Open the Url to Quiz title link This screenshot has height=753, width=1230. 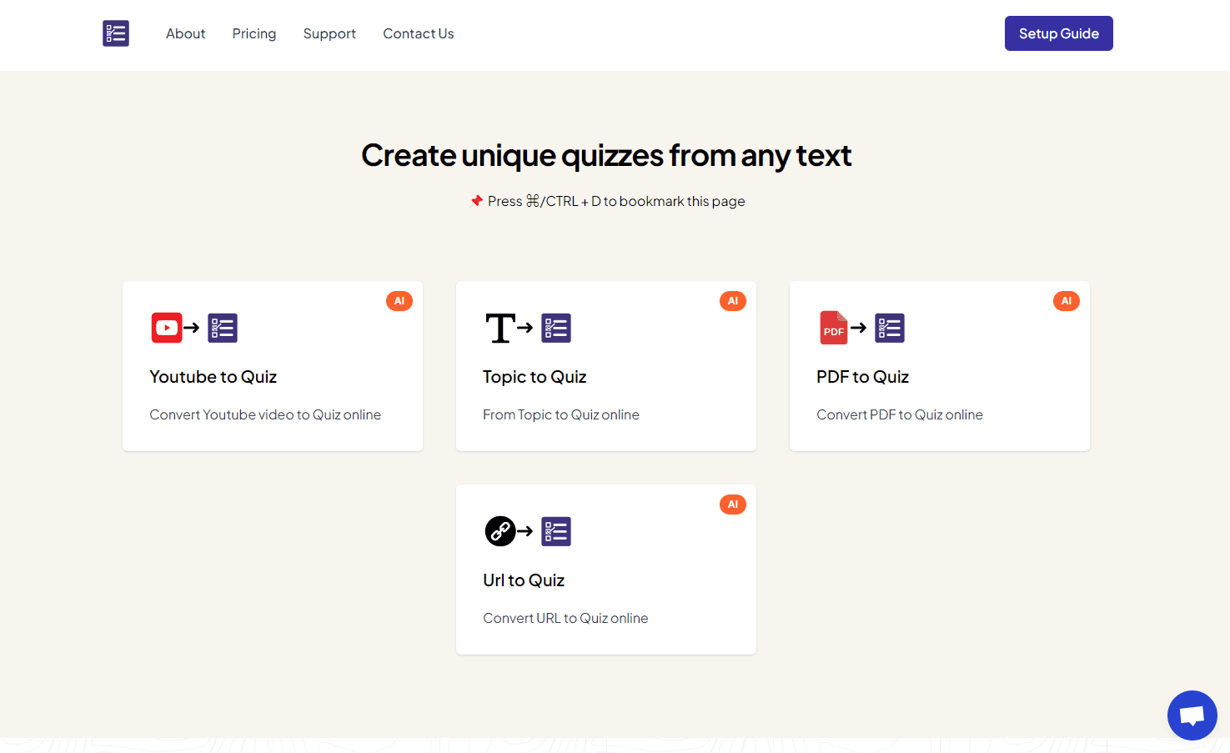point(524,580)
